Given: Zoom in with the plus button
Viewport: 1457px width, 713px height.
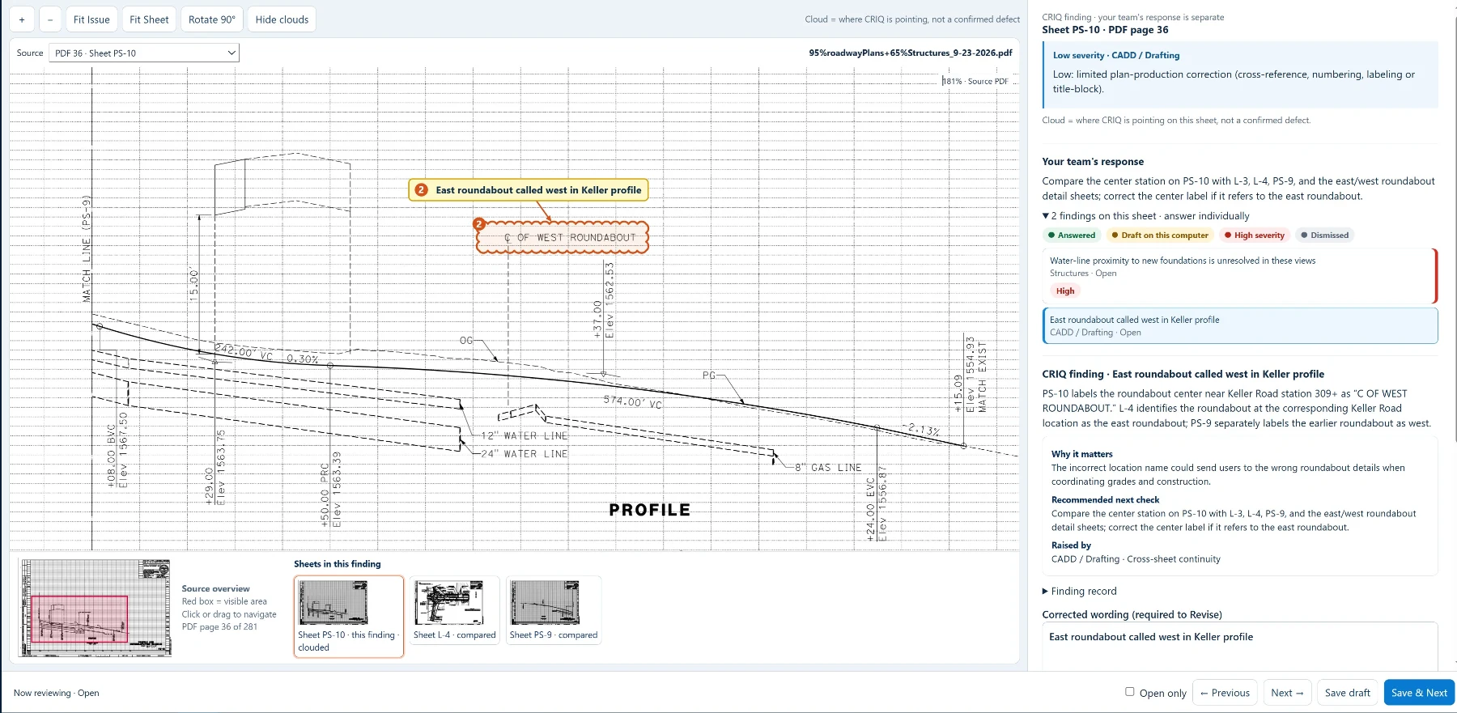Looking at the screenshot, I should (22, 19).
